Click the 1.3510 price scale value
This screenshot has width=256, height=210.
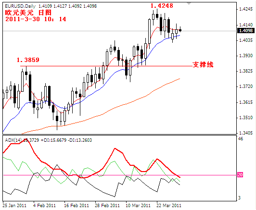coord(246,118)
